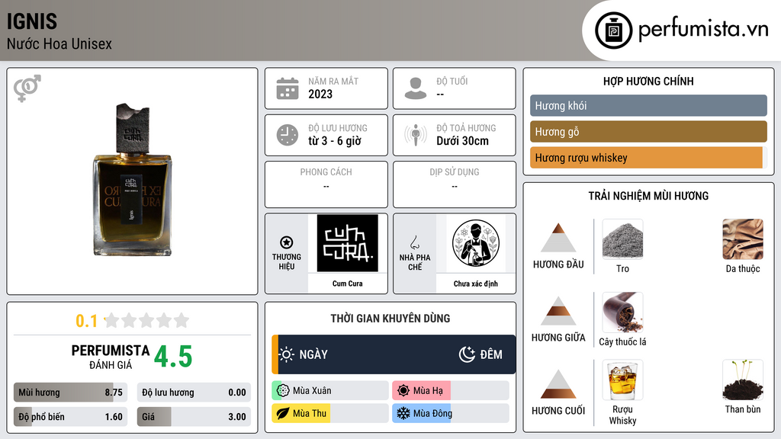Screen dimensions: 781x439
Task: Click the Trải nghiệm mùi hương heading
Action: click(648, 196)
